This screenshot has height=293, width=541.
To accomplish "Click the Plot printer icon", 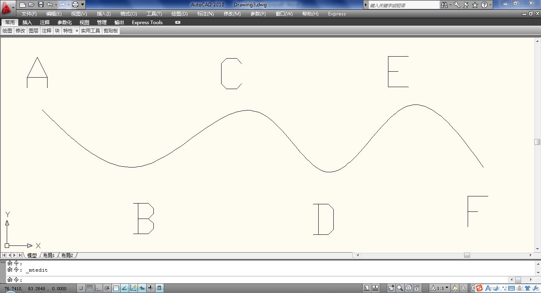I will 75,5.
